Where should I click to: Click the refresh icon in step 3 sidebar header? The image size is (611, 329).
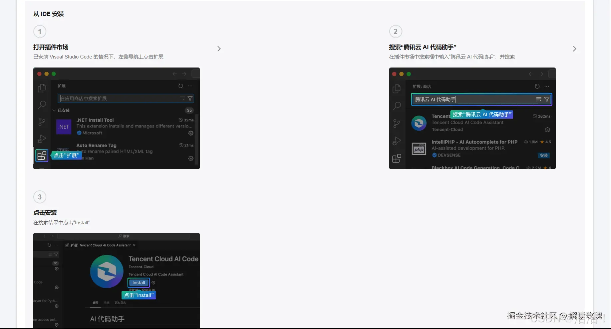(49, 245)
